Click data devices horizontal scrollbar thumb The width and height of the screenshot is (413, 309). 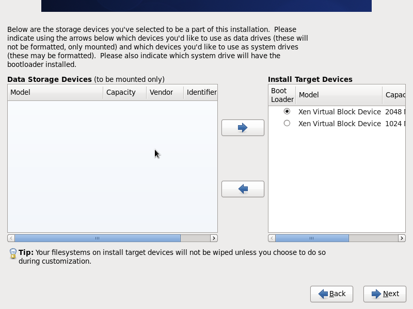tap(98, 238)
